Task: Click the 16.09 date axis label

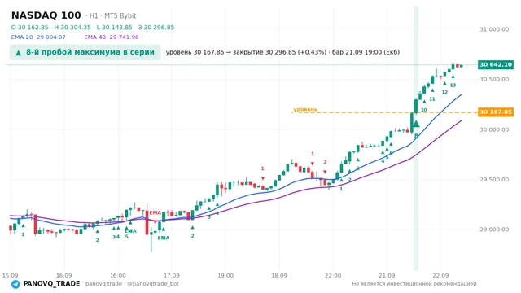Action: (63, 275)
